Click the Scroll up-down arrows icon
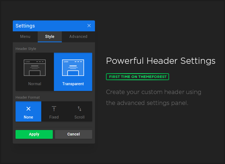 pos(79,109)
